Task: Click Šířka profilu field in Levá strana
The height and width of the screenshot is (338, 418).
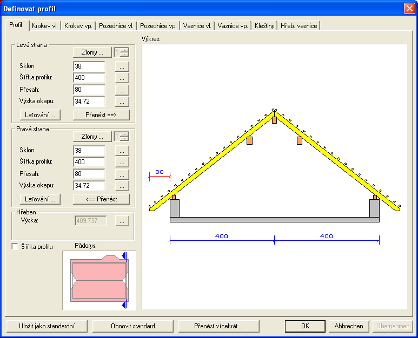Action: (x=89, y=78)
